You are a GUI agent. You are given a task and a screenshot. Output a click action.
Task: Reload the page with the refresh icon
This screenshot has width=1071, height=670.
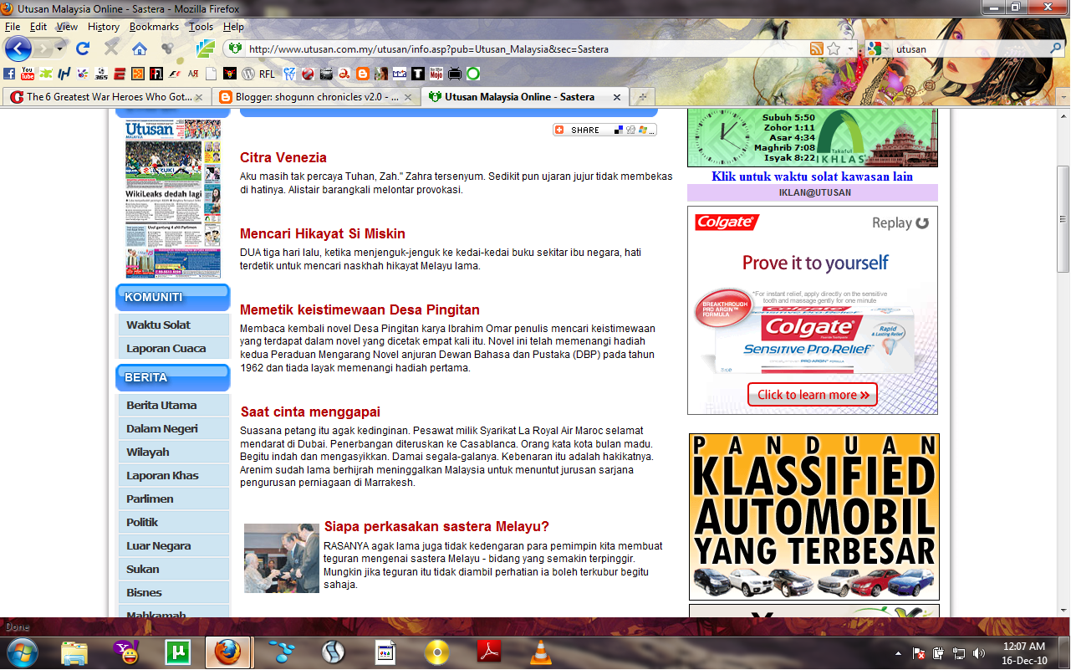82,49
